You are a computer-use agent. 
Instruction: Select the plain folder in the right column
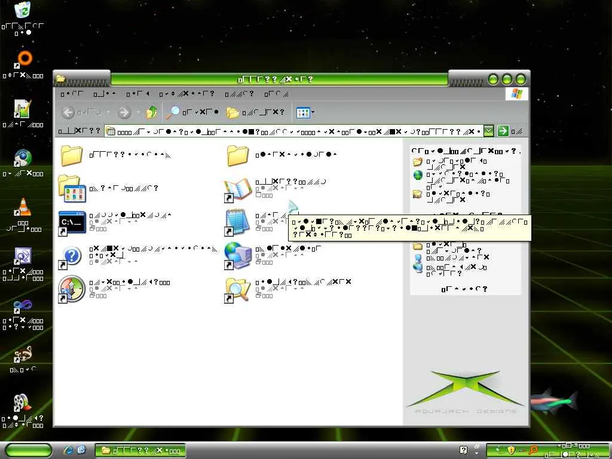[x=238, y=155]
